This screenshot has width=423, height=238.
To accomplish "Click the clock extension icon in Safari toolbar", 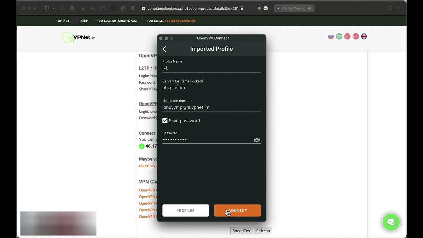I will (103, 8).
